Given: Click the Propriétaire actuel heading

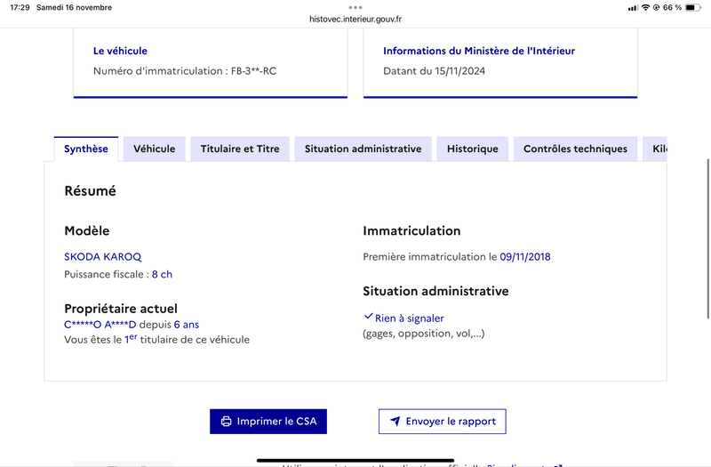Looking at the screenshot, I should (121, 309).
